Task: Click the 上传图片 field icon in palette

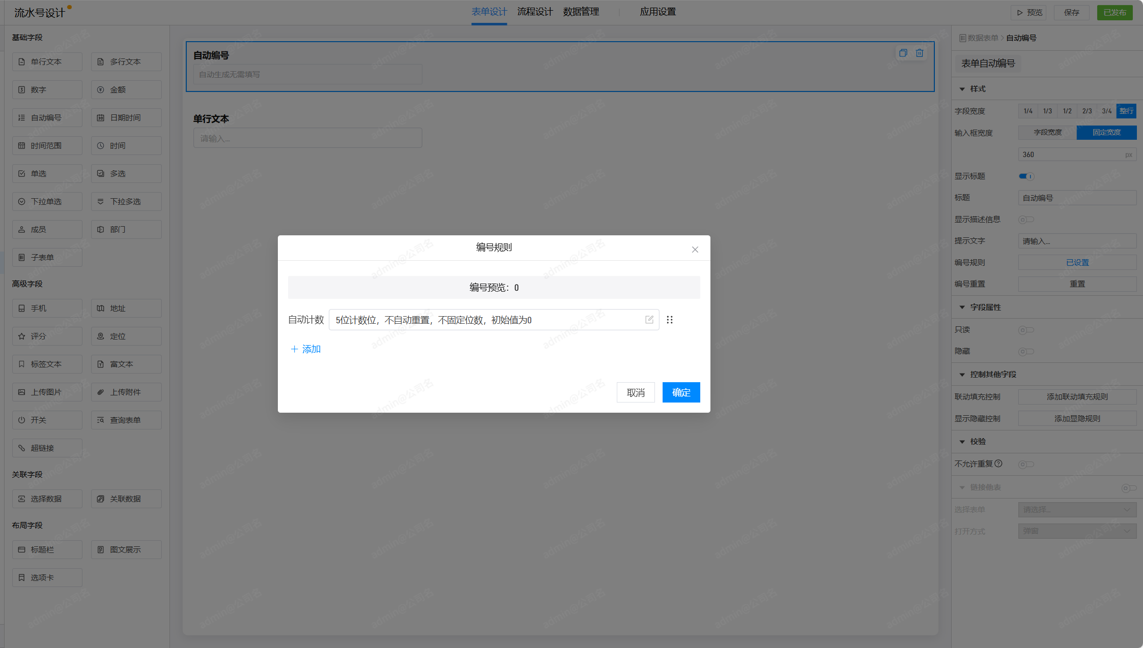Action: (x=21, y=392)
